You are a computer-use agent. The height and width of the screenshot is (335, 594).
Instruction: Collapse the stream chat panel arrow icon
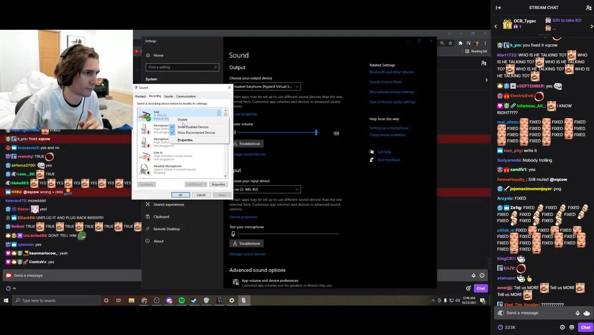coord(498,7)
